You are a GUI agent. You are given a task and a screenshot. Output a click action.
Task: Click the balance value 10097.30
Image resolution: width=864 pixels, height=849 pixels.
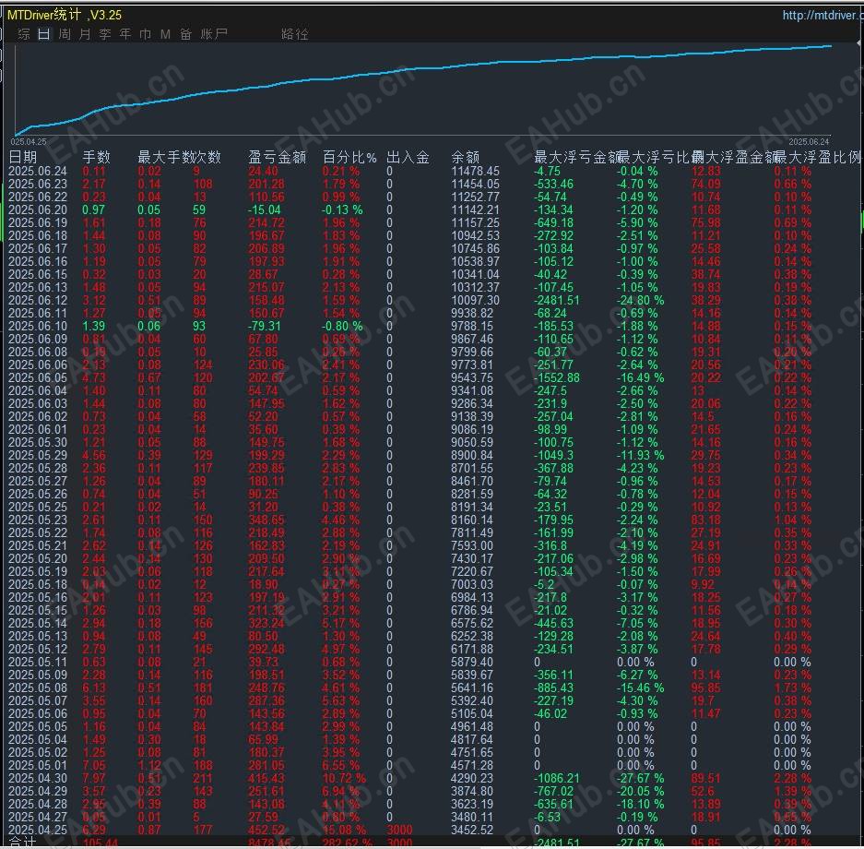pos(475,300)
